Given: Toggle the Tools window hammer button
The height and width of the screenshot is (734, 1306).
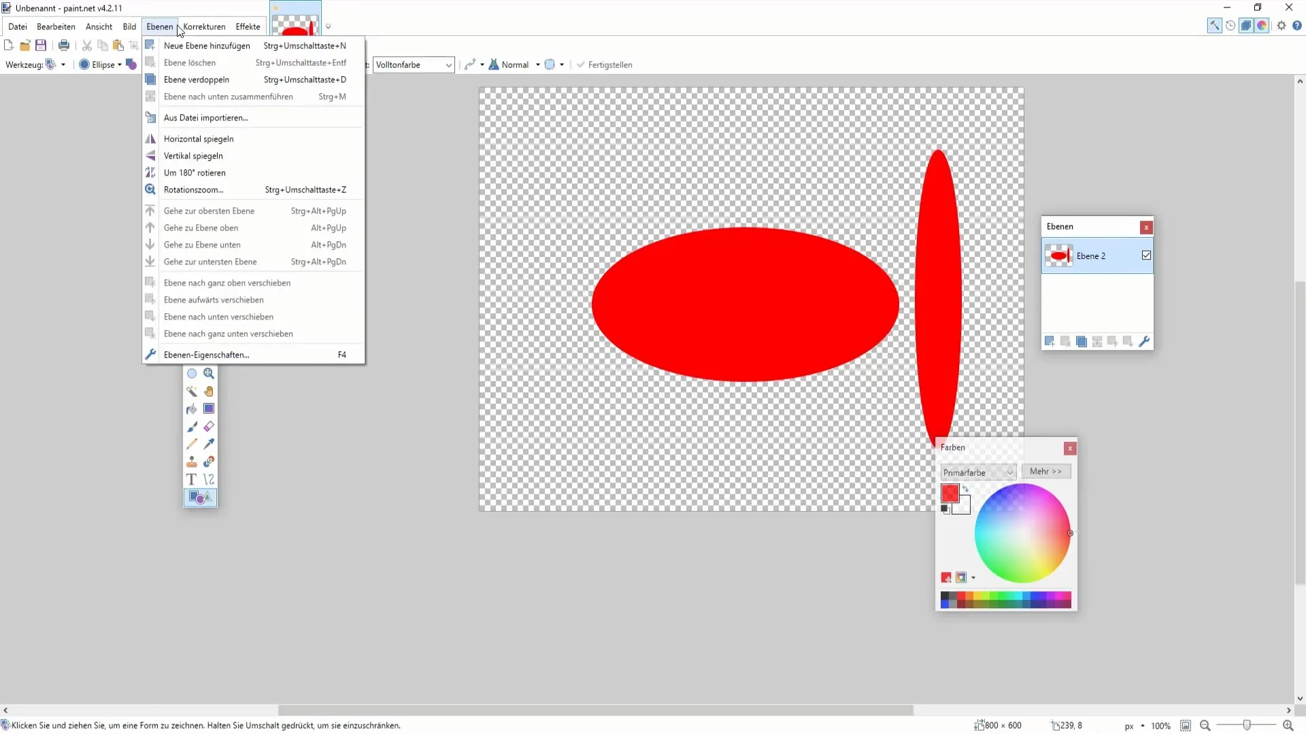Looking at the screenshot, I should point(1215,26).
